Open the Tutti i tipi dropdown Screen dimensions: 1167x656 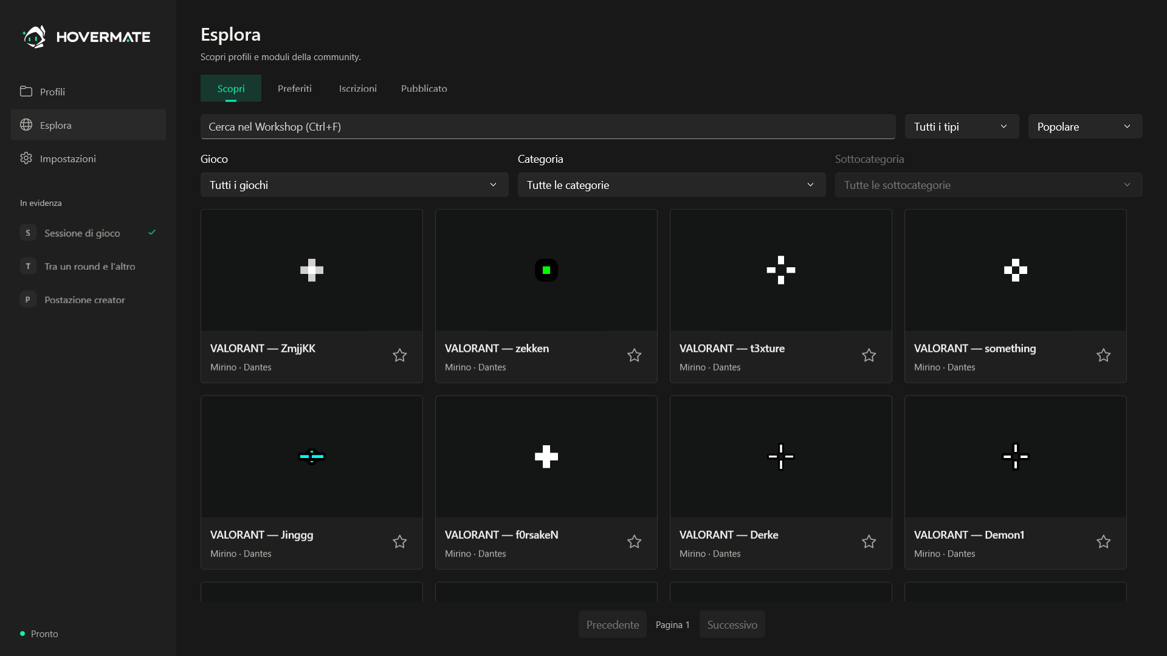point(962,126)
